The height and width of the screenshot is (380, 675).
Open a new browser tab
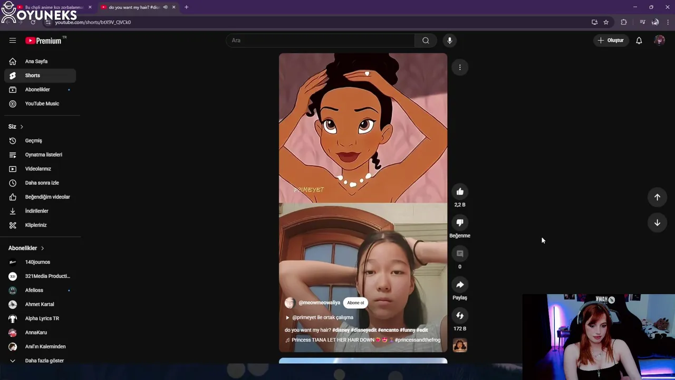186,7
